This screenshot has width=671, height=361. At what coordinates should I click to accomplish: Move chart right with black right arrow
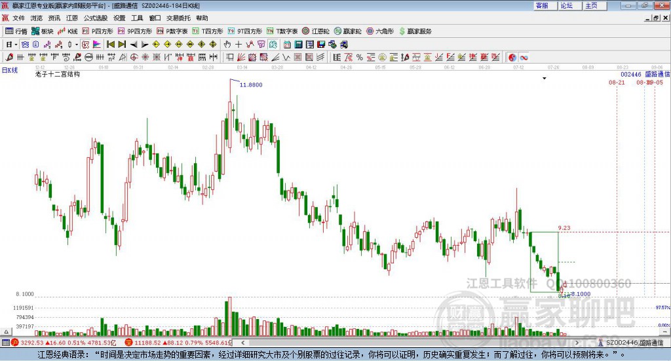pos(145,45)
